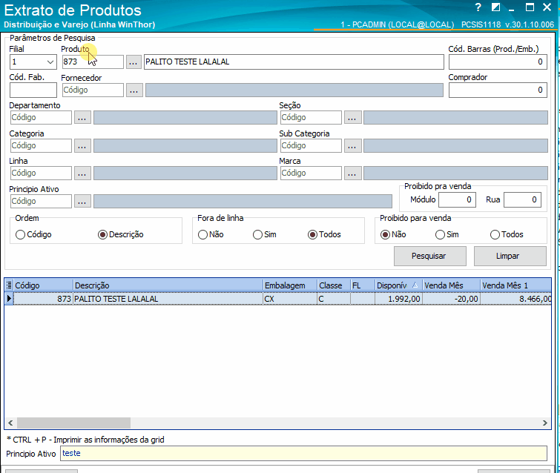Select the CX embalagem cell
The image size is (560, 473).
click(x=290, y=299)
